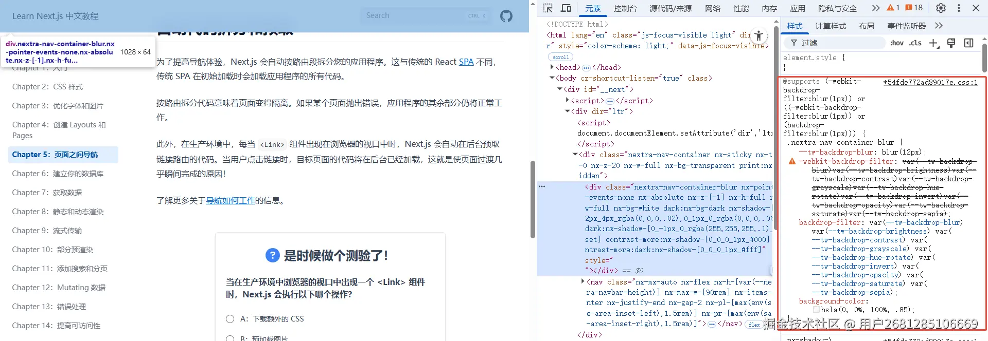Click the issues badge showing 18
Screen dimensions: 988x341
pyautogui.click(x=914, y=8)
